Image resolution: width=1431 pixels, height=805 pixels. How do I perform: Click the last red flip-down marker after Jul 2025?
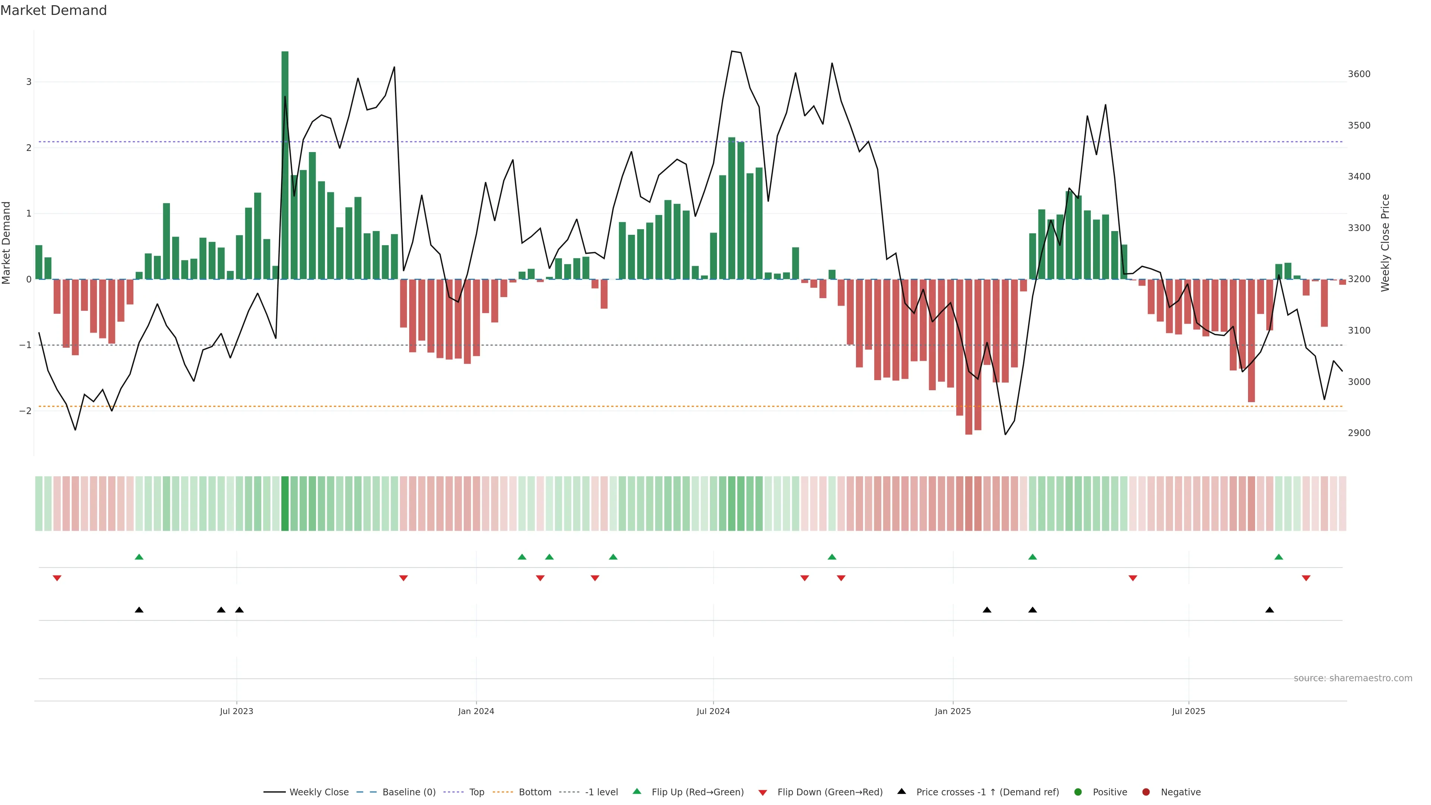(x=1306, y=578)
